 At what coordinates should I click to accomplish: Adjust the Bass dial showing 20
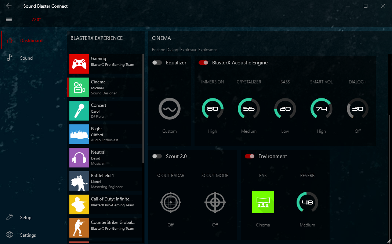point(285,109)
